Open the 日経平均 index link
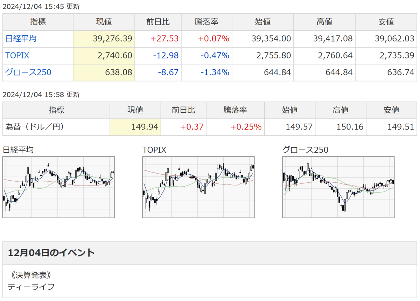The width and height of the screenshot is (420, 301). pos(21,38)
